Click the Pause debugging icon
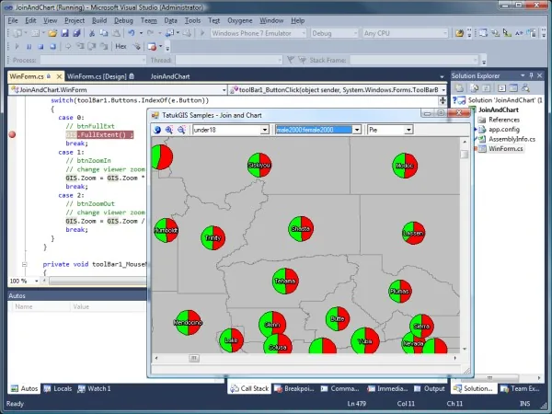The height and width of the screenshot is (414, 552). [x=29, y=47]
